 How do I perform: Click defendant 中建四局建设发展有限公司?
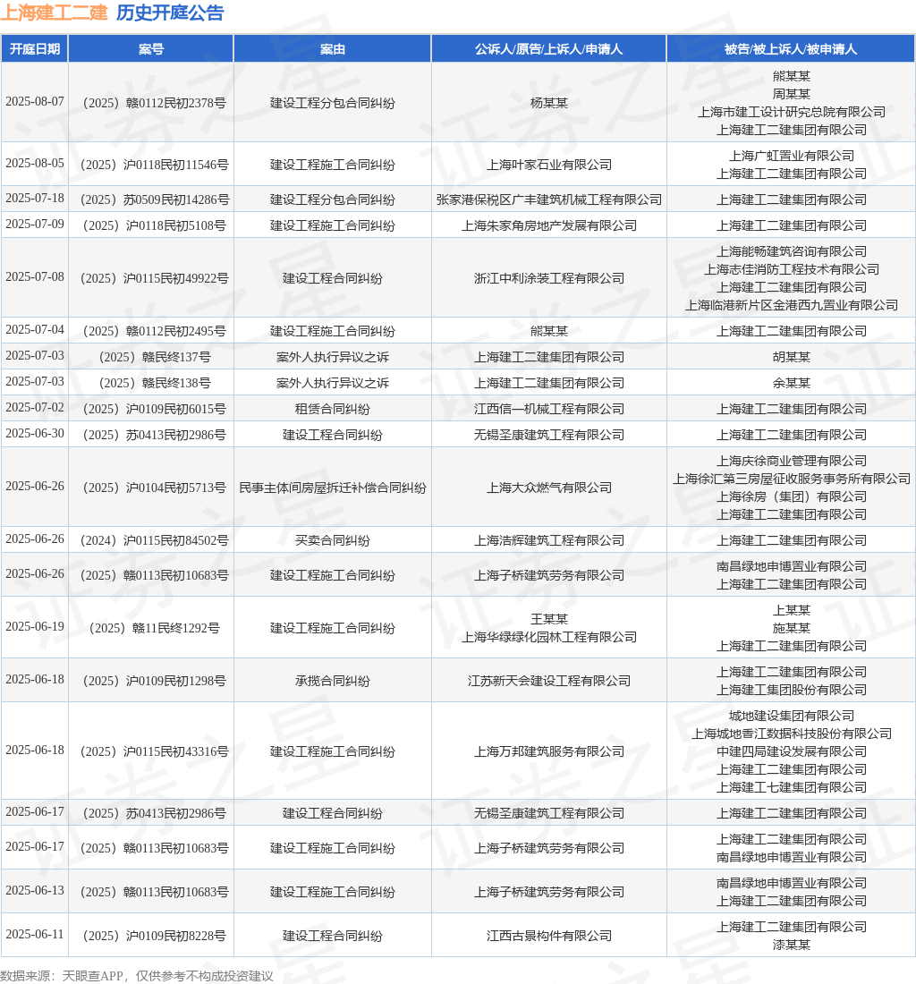pos(791,751)
